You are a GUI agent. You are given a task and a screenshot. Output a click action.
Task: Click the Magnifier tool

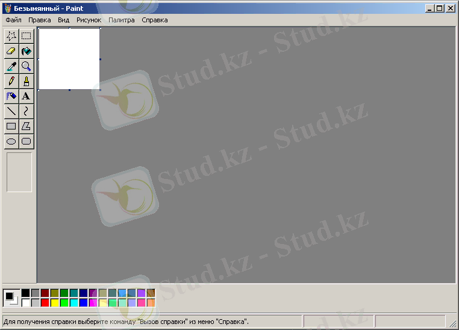tap(26, 66)
